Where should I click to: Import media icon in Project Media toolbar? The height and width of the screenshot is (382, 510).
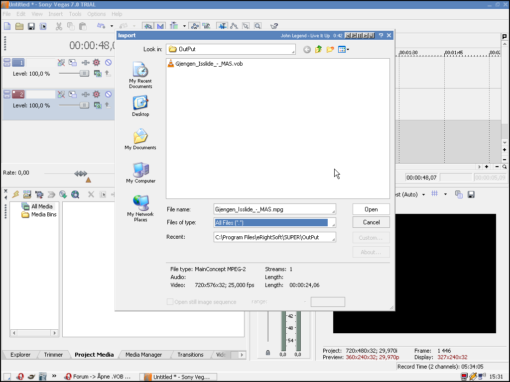click(27, 194)
